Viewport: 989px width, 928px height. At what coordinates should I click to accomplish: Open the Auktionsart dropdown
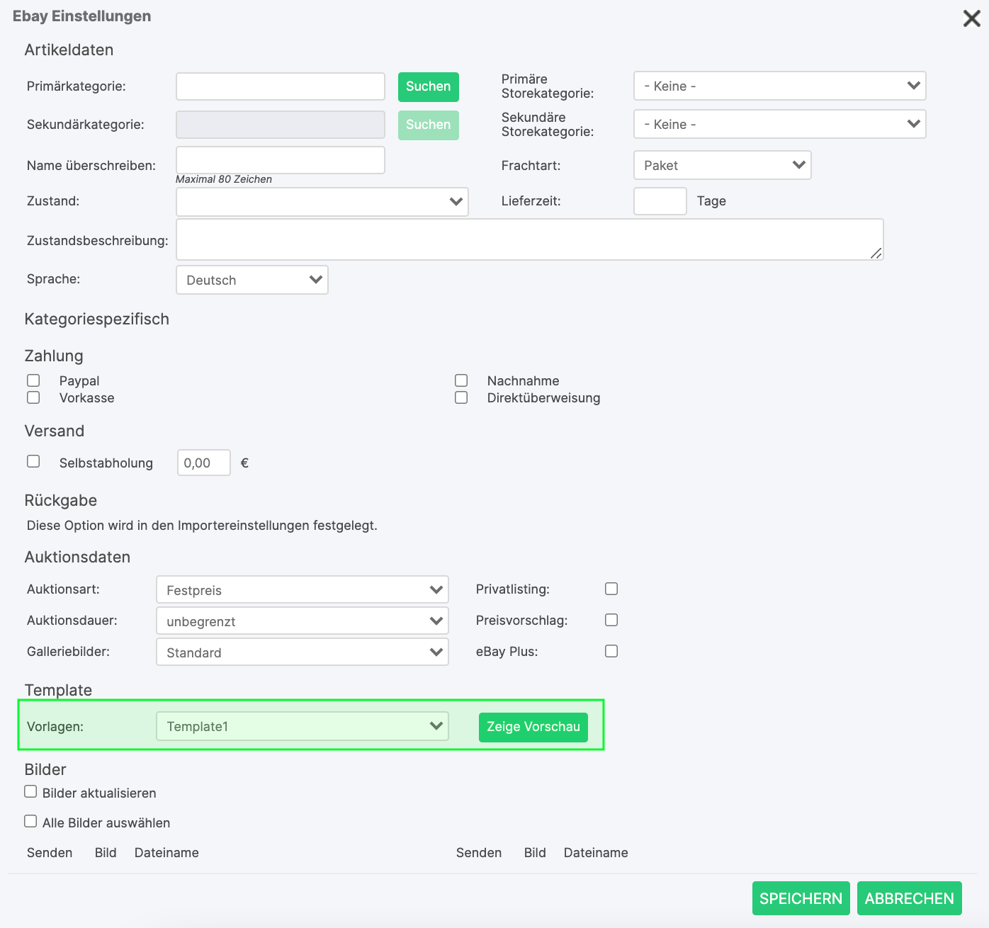tap(302, 590)
